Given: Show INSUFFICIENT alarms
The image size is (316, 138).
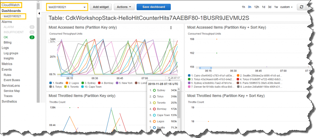Looking at the screenshot, I should pyautogui.click(x=14, y=32).
